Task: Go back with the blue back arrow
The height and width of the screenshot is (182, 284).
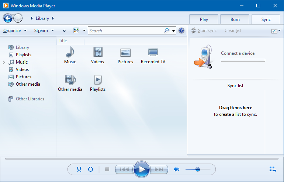Action: coord(8,18)
